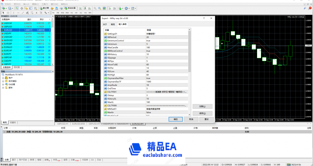Click the 新订单 new order button
Image resolution: width=313 pixels, height=166 pixels.
(x=44, y=8)
